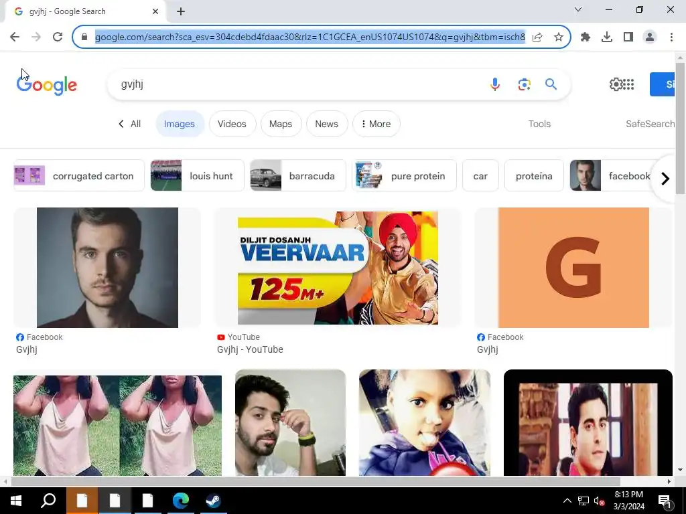Reload the page

pyautogui.click(x=58, y=37)
